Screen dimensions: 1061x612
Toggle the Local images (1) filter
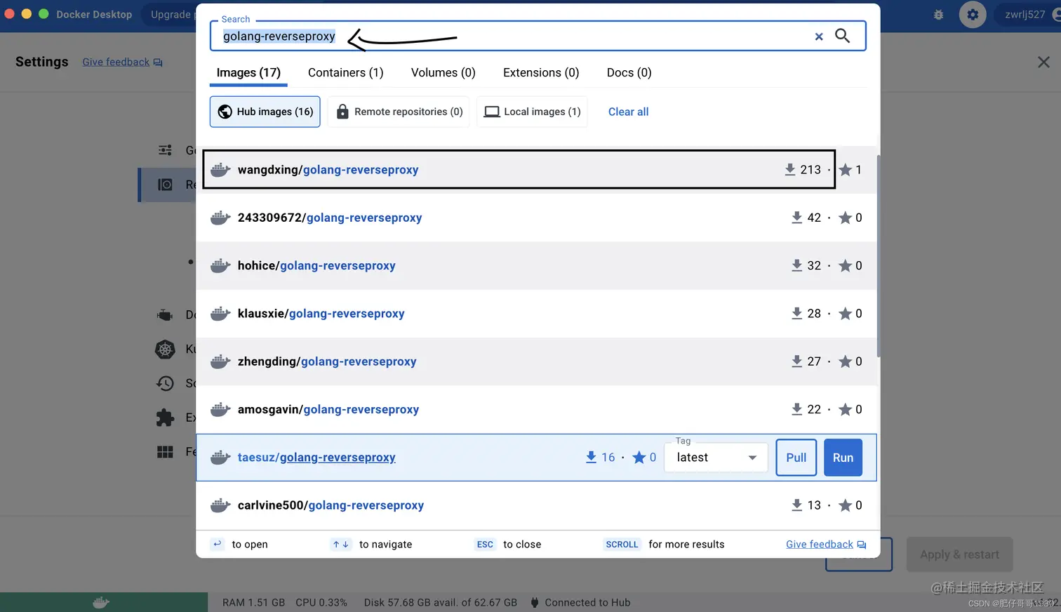coord(533,112)
